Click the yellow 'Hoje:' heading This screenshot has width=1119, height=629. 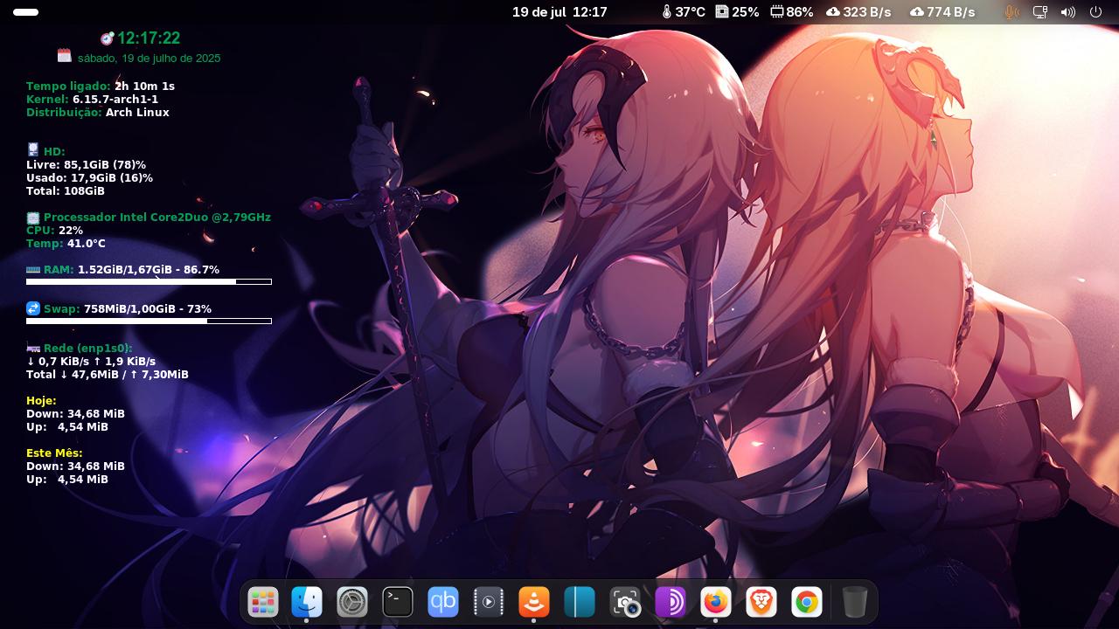[x=41, y=401]
